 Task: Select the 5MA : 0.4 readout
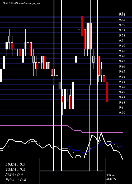click(14, 175)
